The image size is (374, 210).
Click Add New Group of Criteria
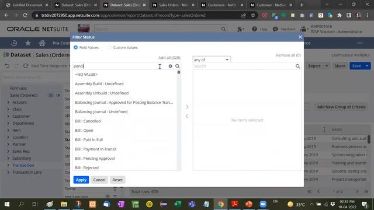click(x=341, y=107)
